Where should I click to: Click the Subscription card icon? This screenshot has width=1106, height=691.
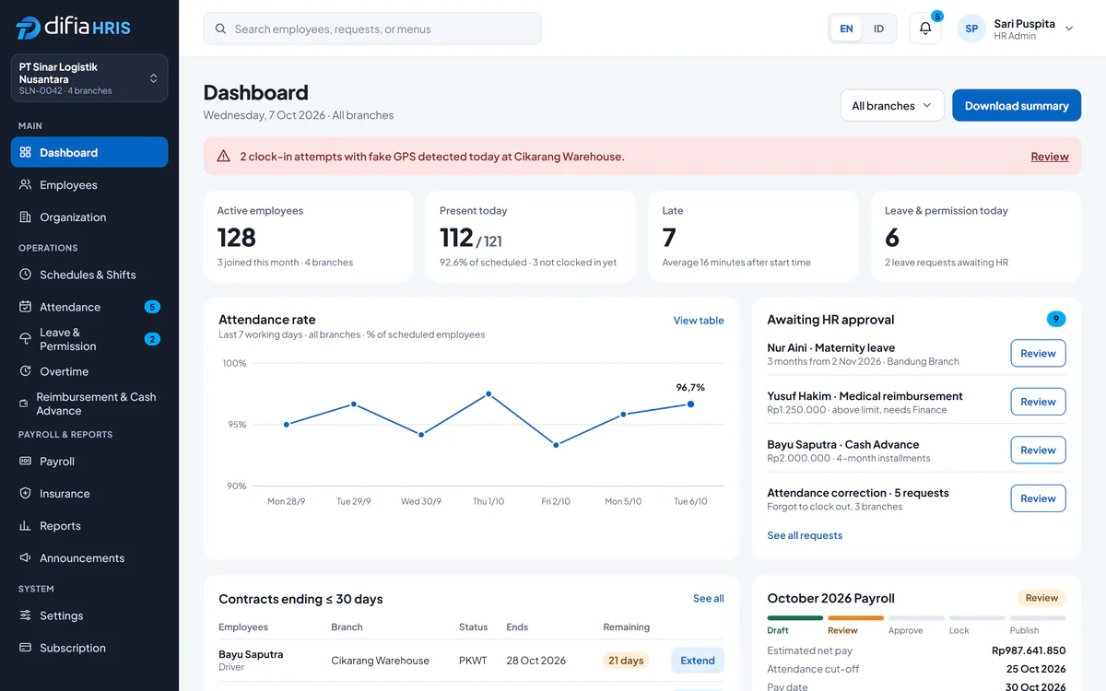pos(26,648)
